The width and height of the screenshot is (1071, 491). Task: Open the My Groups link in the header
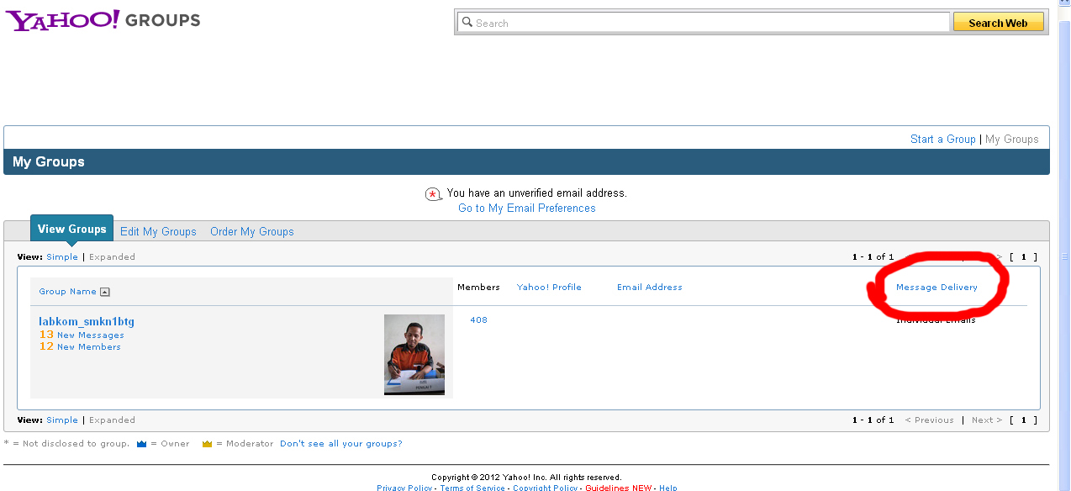[x=1011, y=139]
